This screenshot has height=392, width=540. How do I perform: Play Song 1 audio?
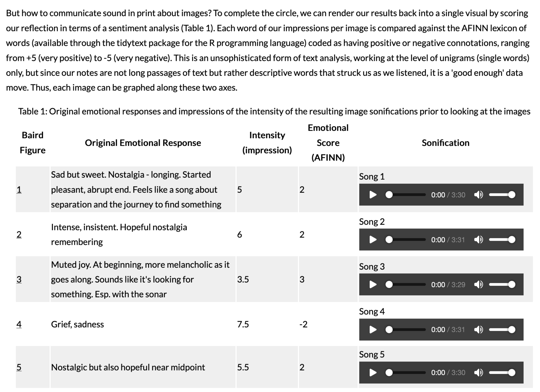coord(373,195)
